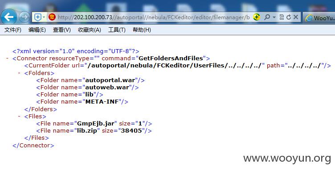This screenshot has height=171, width=335.
Task: Click the browser Back arrow button
Action: 9,17
